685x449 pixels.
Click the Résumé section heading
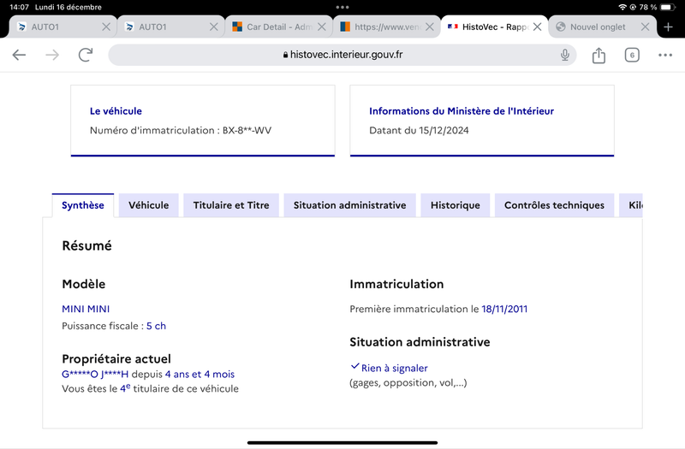pyautogui.click(x=87, y=245)
